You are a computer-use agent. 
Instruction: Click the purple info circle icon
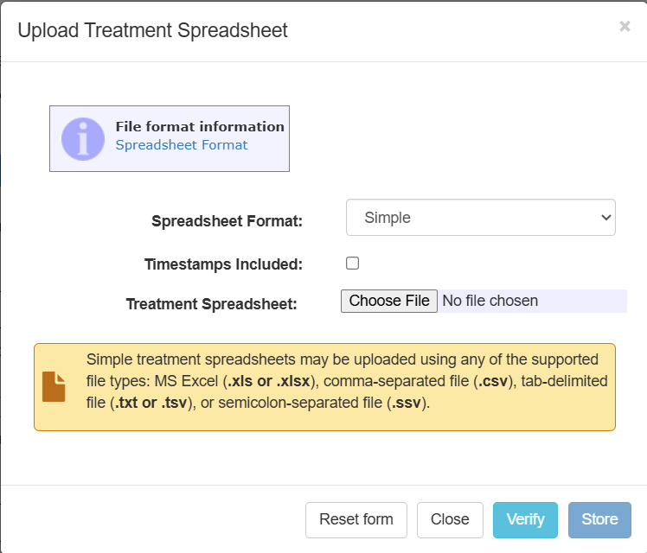click(x=83, y=138)
